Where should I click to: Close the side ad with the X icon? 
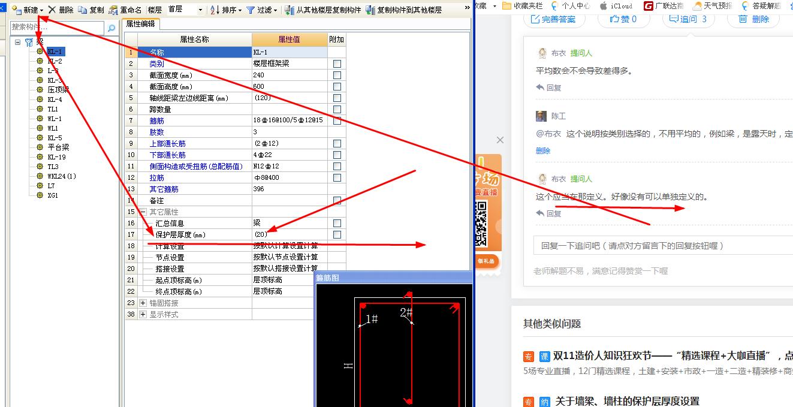coord(500,140)
